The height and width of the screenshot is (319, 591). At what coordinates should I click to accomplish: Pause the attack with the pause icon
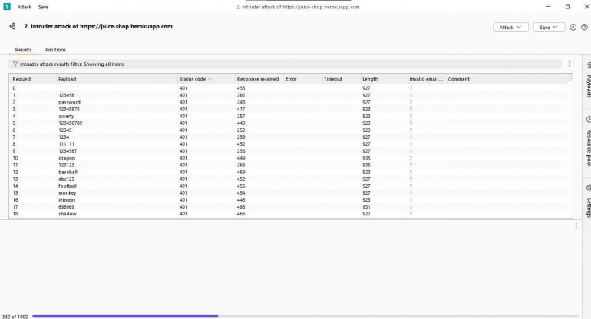[x=573, y=27]
